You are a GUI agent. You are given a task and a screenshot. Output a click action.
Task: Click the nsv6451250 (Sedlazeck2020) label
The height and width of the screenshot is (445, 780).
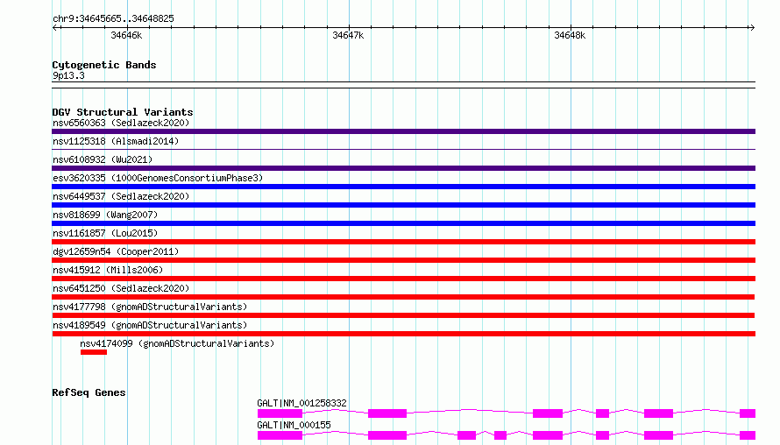coord(121,288)
